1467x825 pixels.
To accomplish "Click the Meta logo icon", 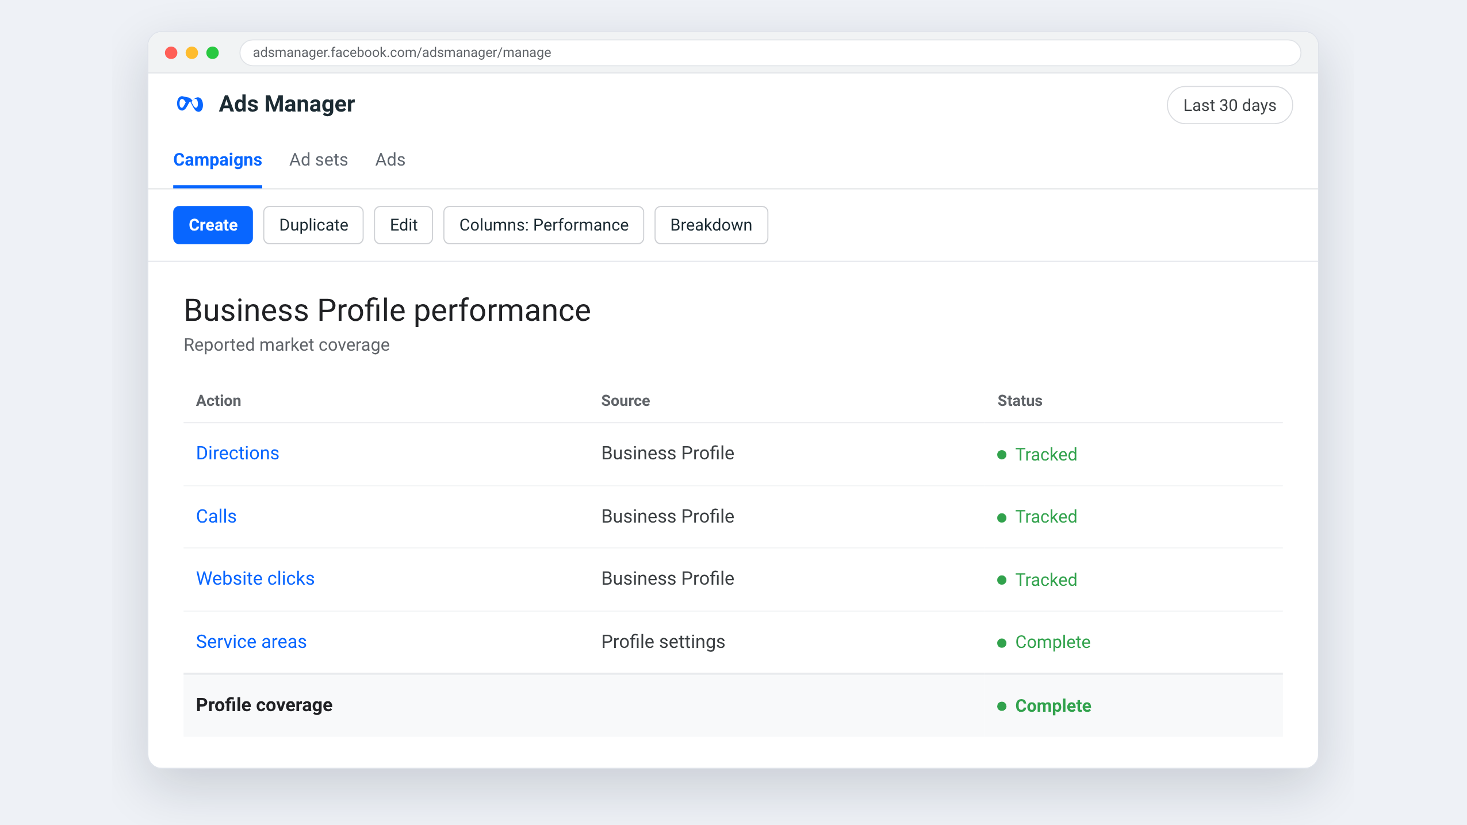I will (190, 104).
